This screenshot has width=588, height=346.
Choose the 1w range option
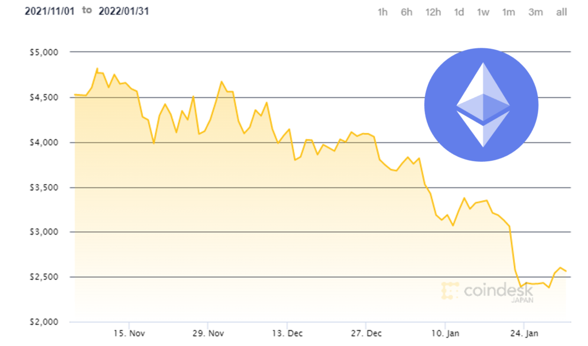(x=483, y=12)
